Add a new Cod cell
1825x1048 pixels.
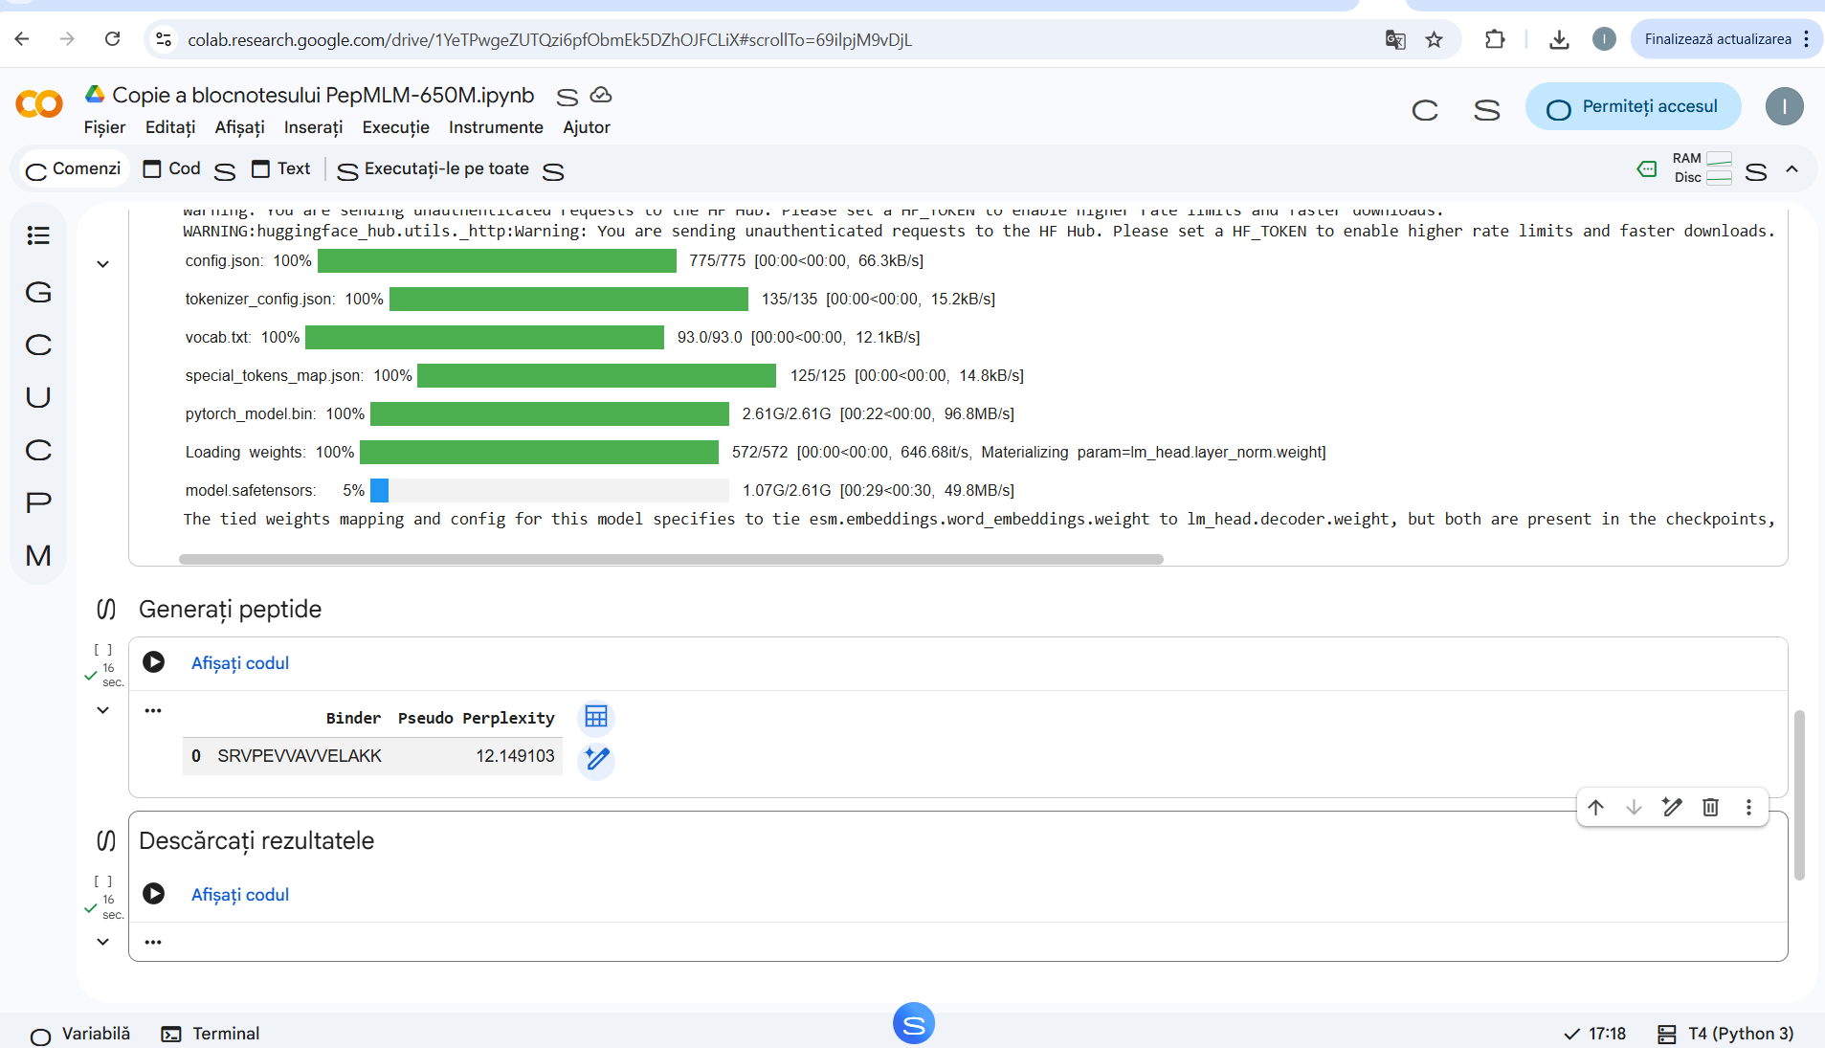coord(172,168)
